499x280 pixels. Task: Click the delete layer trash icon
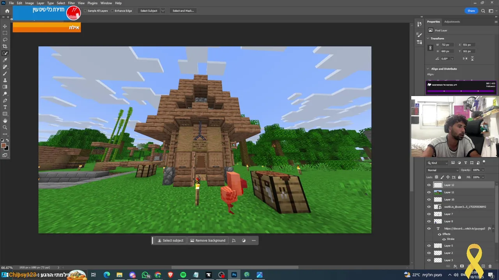pyautogui.click(x=490, y=266)
